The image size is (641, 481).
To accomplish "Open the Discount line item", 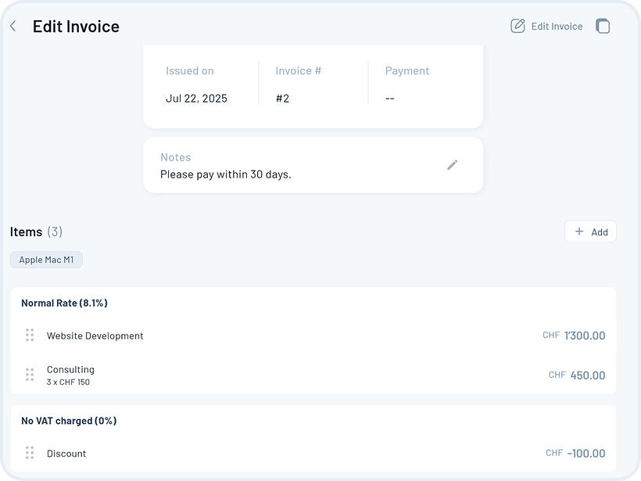I will click(66, 454).
